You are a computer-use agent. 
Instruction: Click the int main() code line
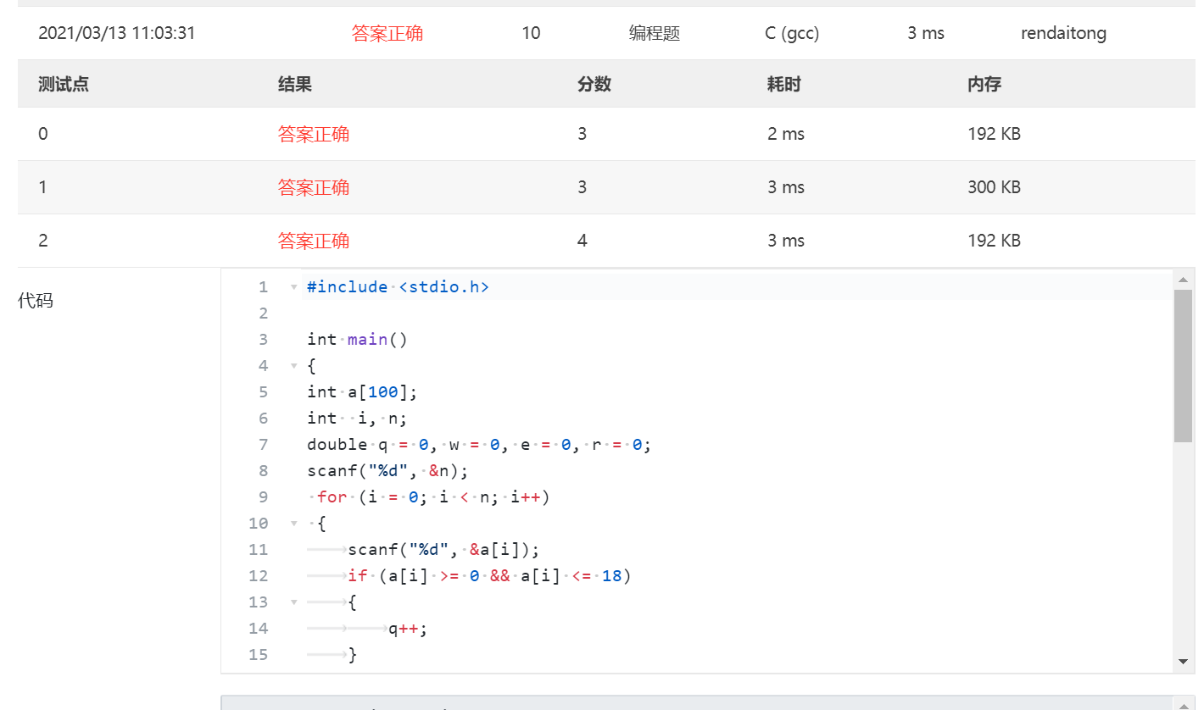(x=358, y=340)
